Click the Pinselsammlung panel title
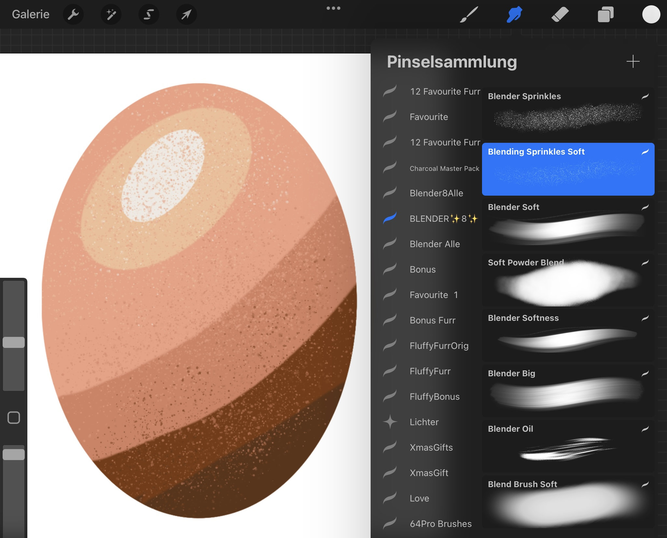This screenshot has height=538, width=667. coord(452,62)
